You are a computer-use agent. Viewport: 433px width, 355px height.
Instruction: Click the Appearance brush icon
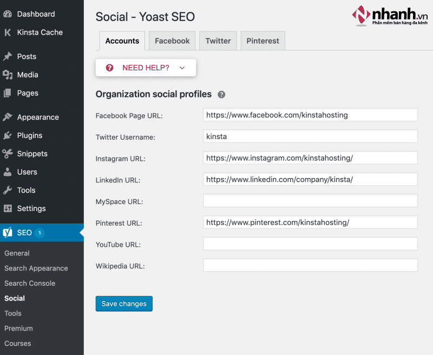9,117
